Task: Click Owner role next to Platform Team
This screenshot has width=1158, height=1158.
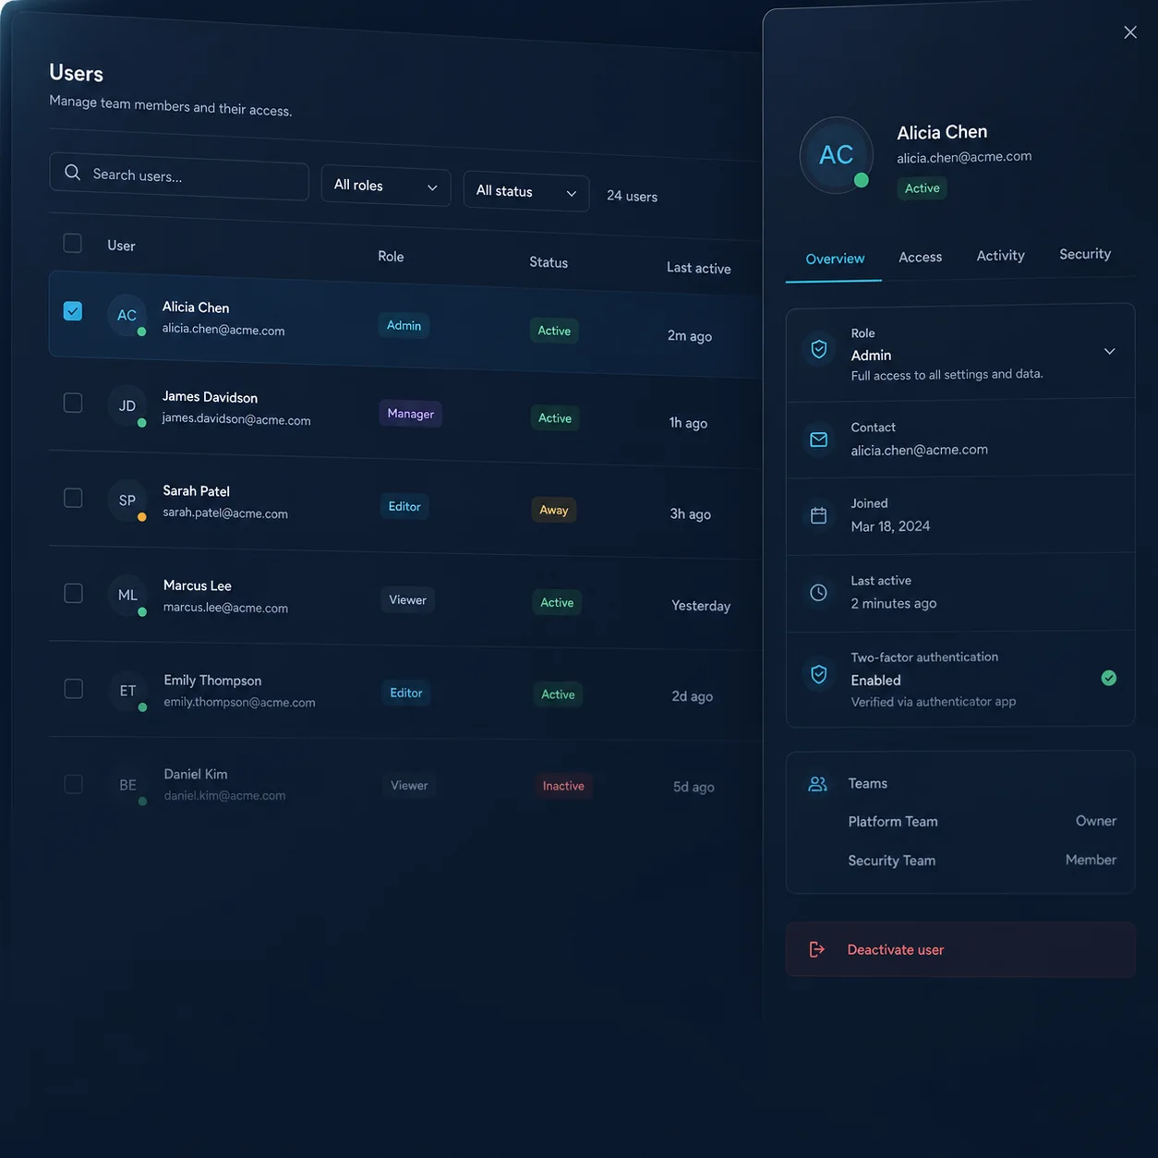Action: [x=1096, y=821]
